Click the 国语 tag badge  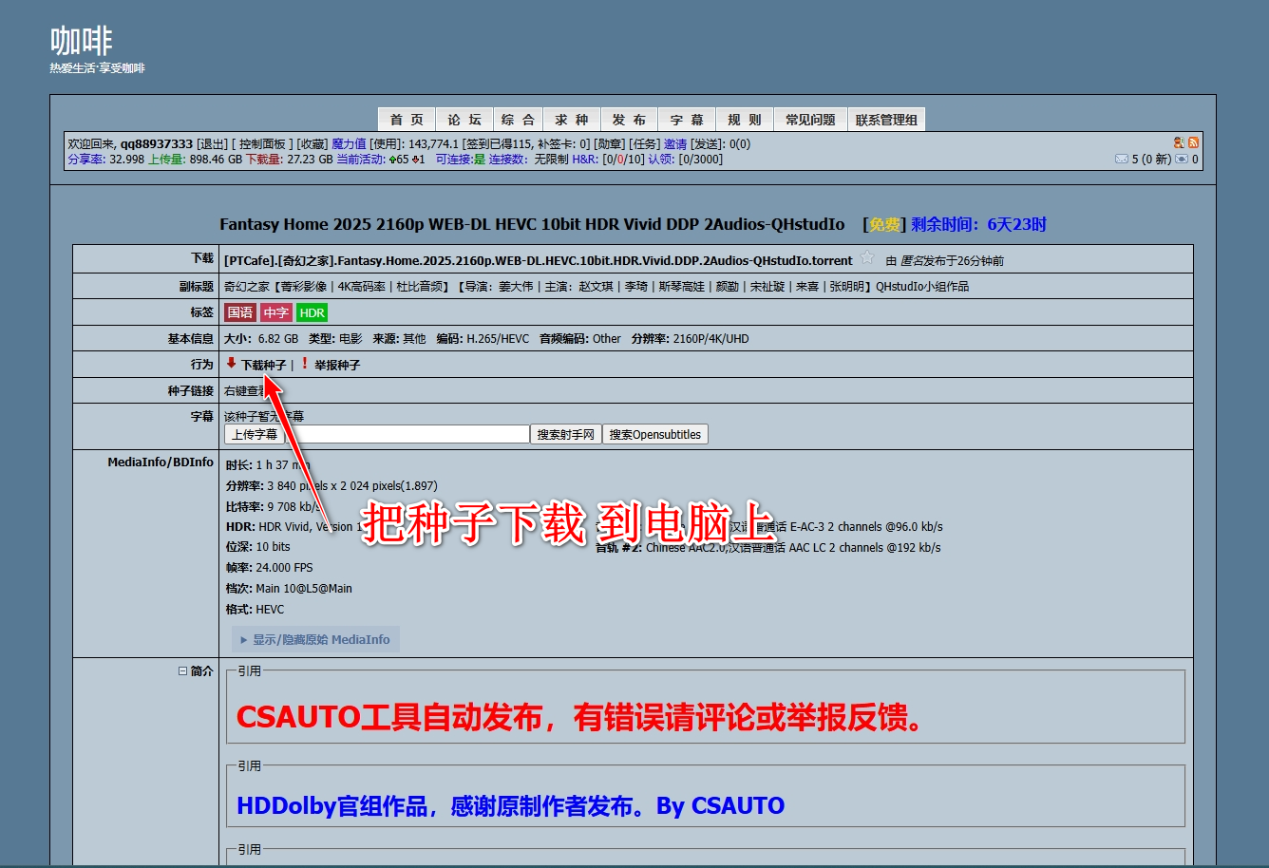pos(240,312)
